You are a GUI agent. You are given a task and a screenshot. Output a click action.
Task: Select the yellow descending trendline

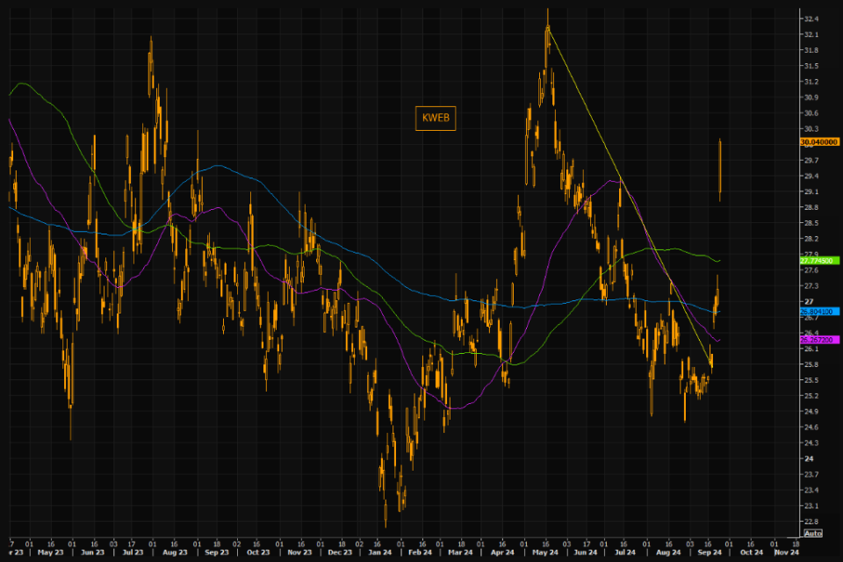tap(630, 199)
